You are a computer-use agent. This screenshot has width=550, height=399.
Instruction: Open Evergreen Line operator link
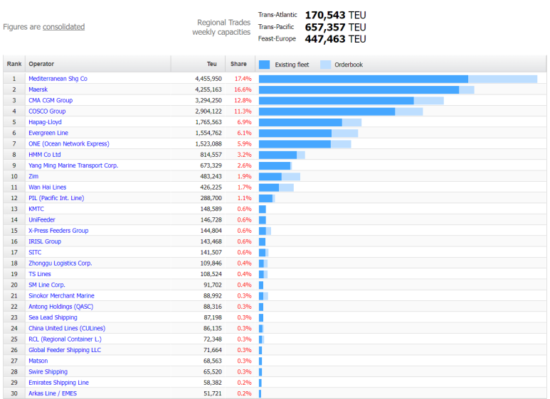click(x=48, y=133)
